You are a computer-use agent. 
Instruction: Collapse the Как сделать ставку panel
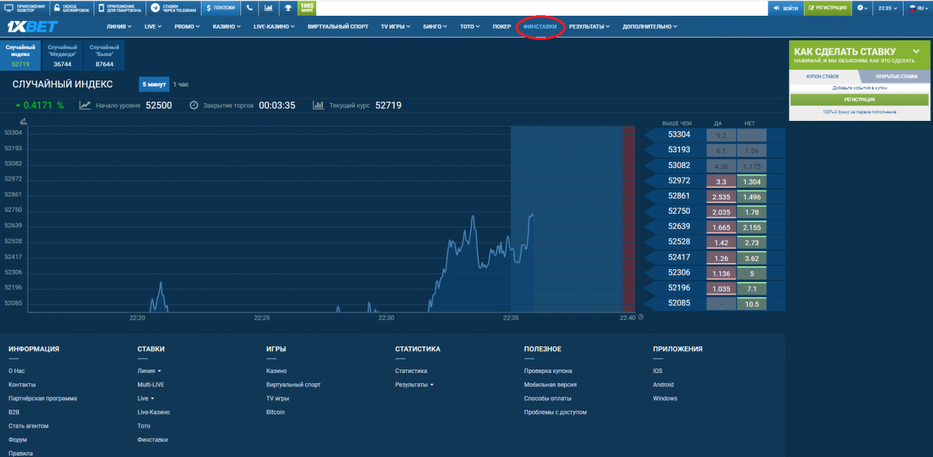916,51
